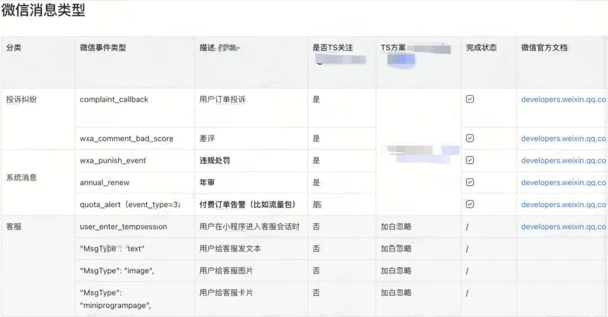Open weixin docs link for wxa_comment_bad_score
608x317 pixels.
point(564,139)
